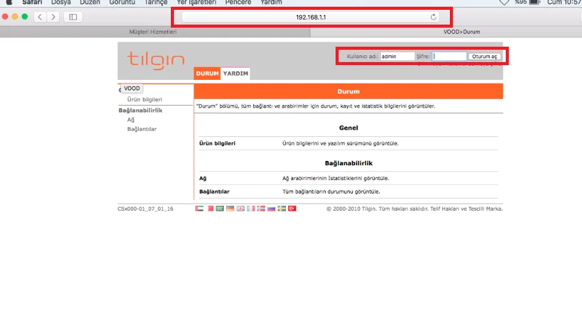Screen dimensions: 582x309
Task: Click the Safari forward navigation arrow
Action: tap(53, 17)
